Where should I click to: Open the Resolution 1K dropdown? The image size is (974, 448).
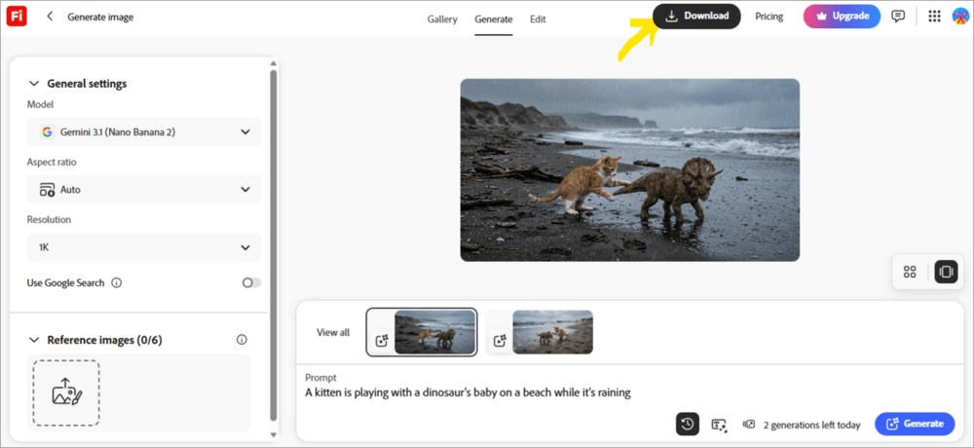[x=144, y=247]
